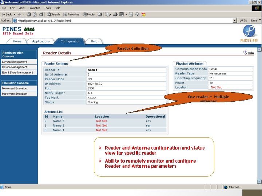This screenshot has height=196, width=262.
Task: Expand the Links toolbar chevron
Action: pyautogui.click(x=260, y=20)
